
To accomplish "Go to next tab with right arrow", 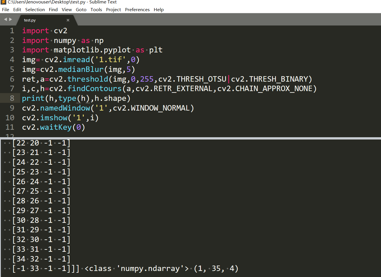I will (x=11, y=19).
